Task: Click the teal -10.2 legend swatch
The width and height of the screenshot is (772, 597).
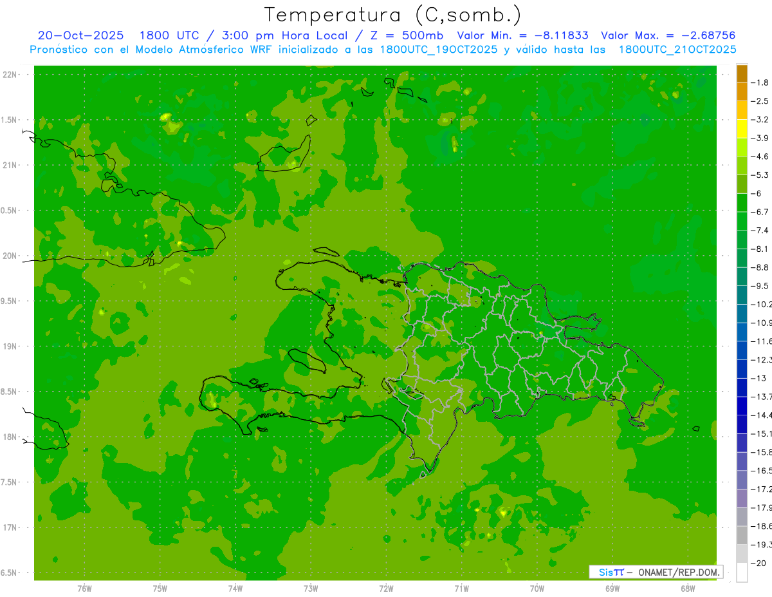Action: tap(742, 296)
